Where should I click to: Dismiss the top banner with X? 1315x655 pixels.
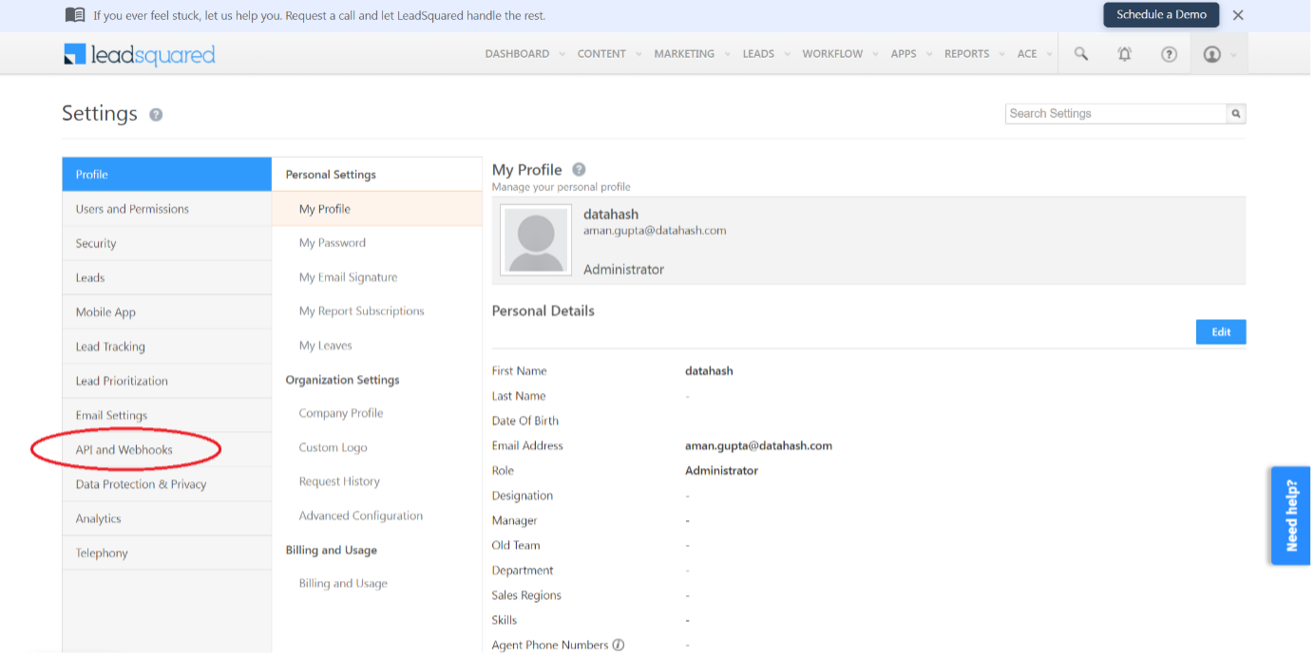(1238, 15)
